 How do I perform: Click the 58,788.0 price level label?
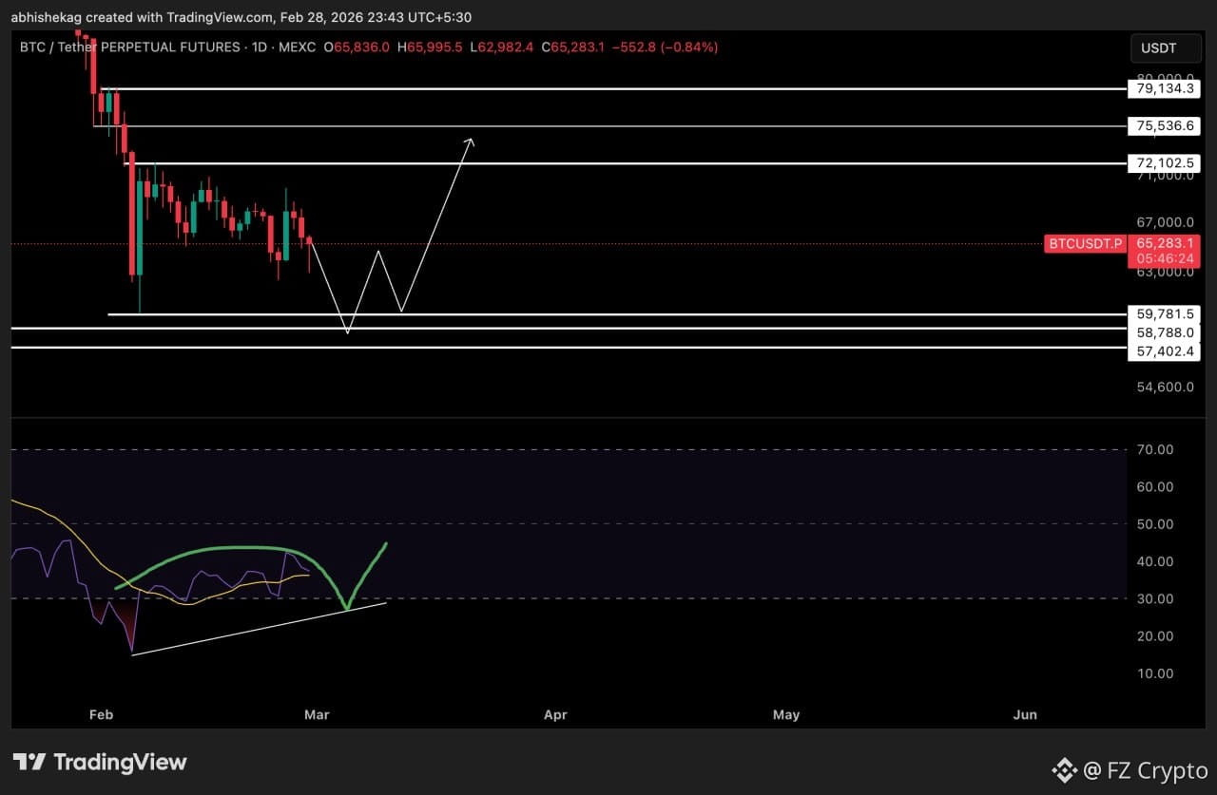click(x=1165, y=332)
